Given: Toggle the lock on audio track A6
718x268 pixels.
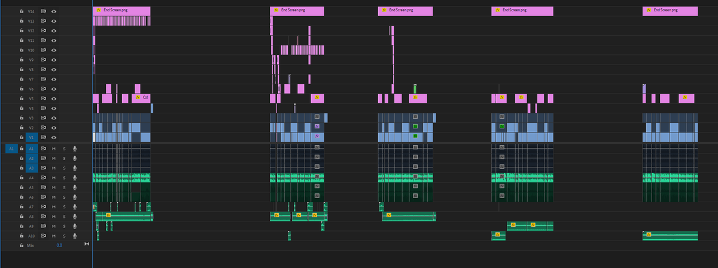Looking at the screenshot, I should pyautogui.click(x=22, y=197).
